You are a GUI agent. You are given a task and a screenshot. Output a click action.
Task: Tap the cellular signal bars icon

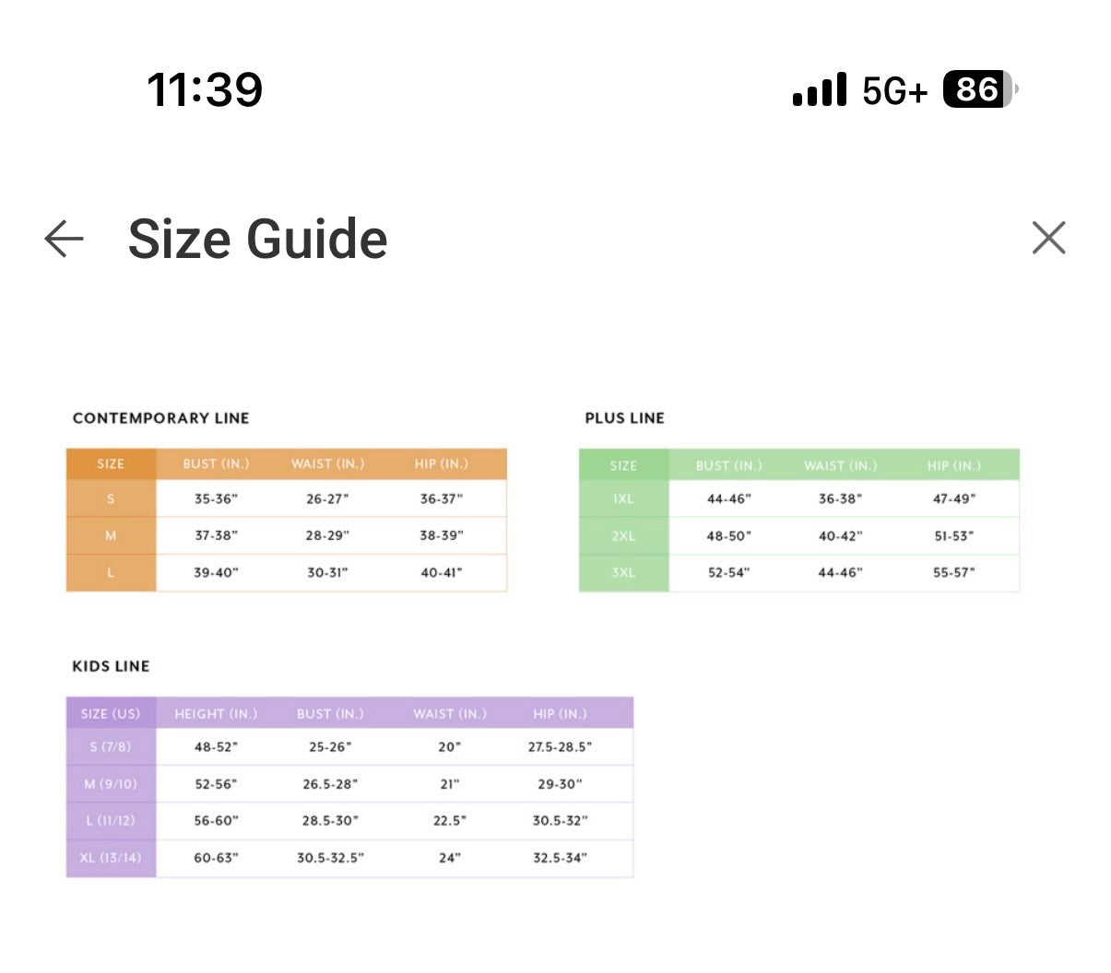tap(819, 89)
